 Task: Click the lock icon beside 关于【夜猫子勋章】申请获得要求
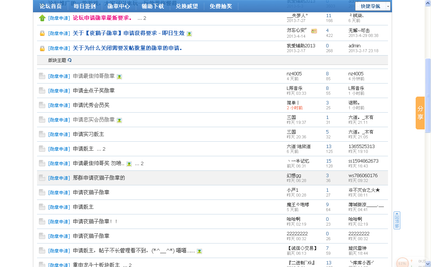click(x=42, y=33)
